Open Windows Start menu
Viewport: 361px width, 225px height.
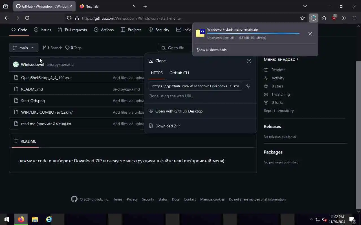coord(7,219)
